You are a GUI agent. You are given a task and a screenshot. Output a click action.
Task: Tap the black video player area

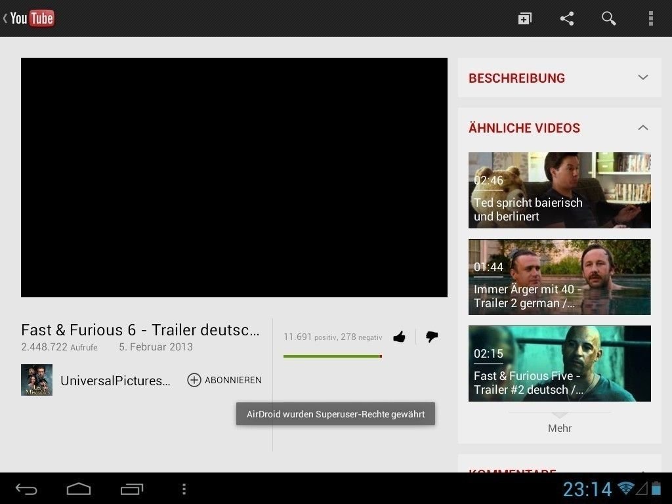pos(234,177)
